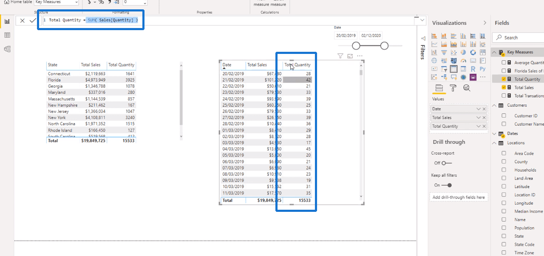
Task: Select the donut chart visual
Action: [473, 52]
